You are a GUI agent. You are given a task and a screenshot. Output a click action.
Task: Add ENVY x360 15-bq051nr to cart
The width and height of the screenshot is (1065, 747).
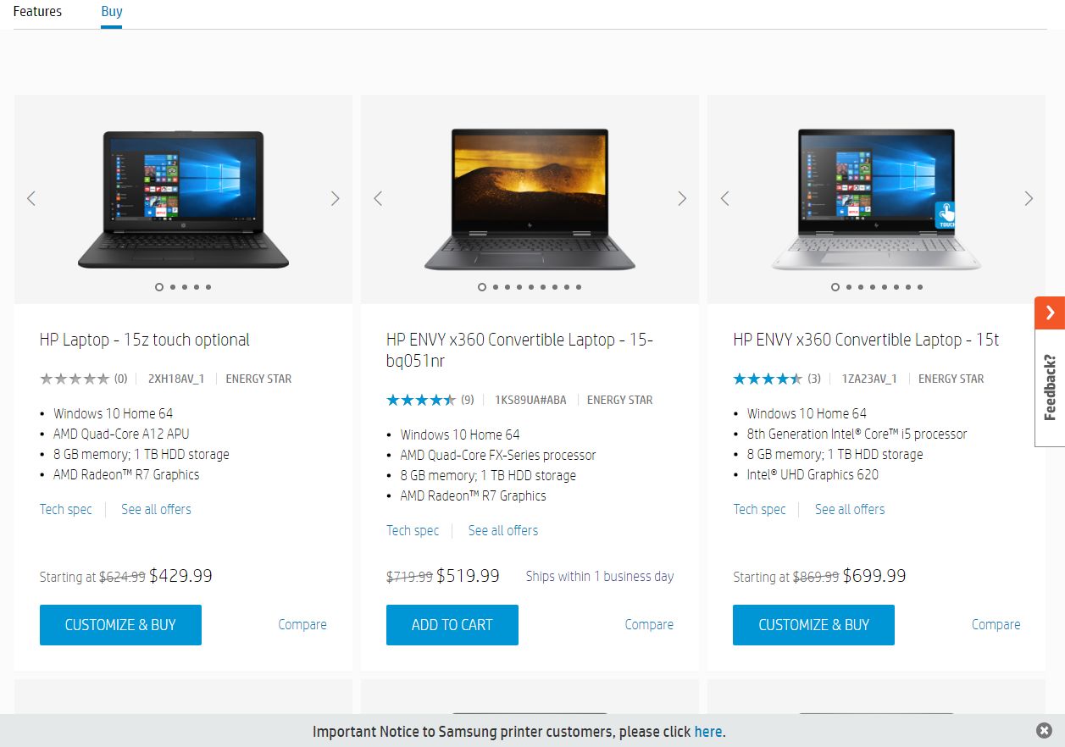[x=452, y=625]
